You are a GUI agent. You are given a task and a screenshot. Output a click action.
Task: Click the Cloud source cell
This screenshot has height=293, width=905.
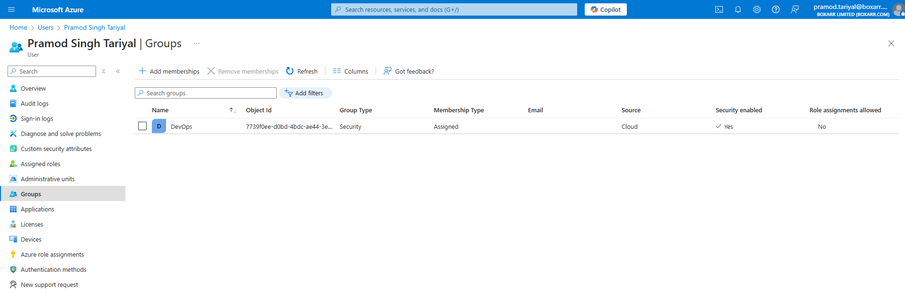pos(630,126)
